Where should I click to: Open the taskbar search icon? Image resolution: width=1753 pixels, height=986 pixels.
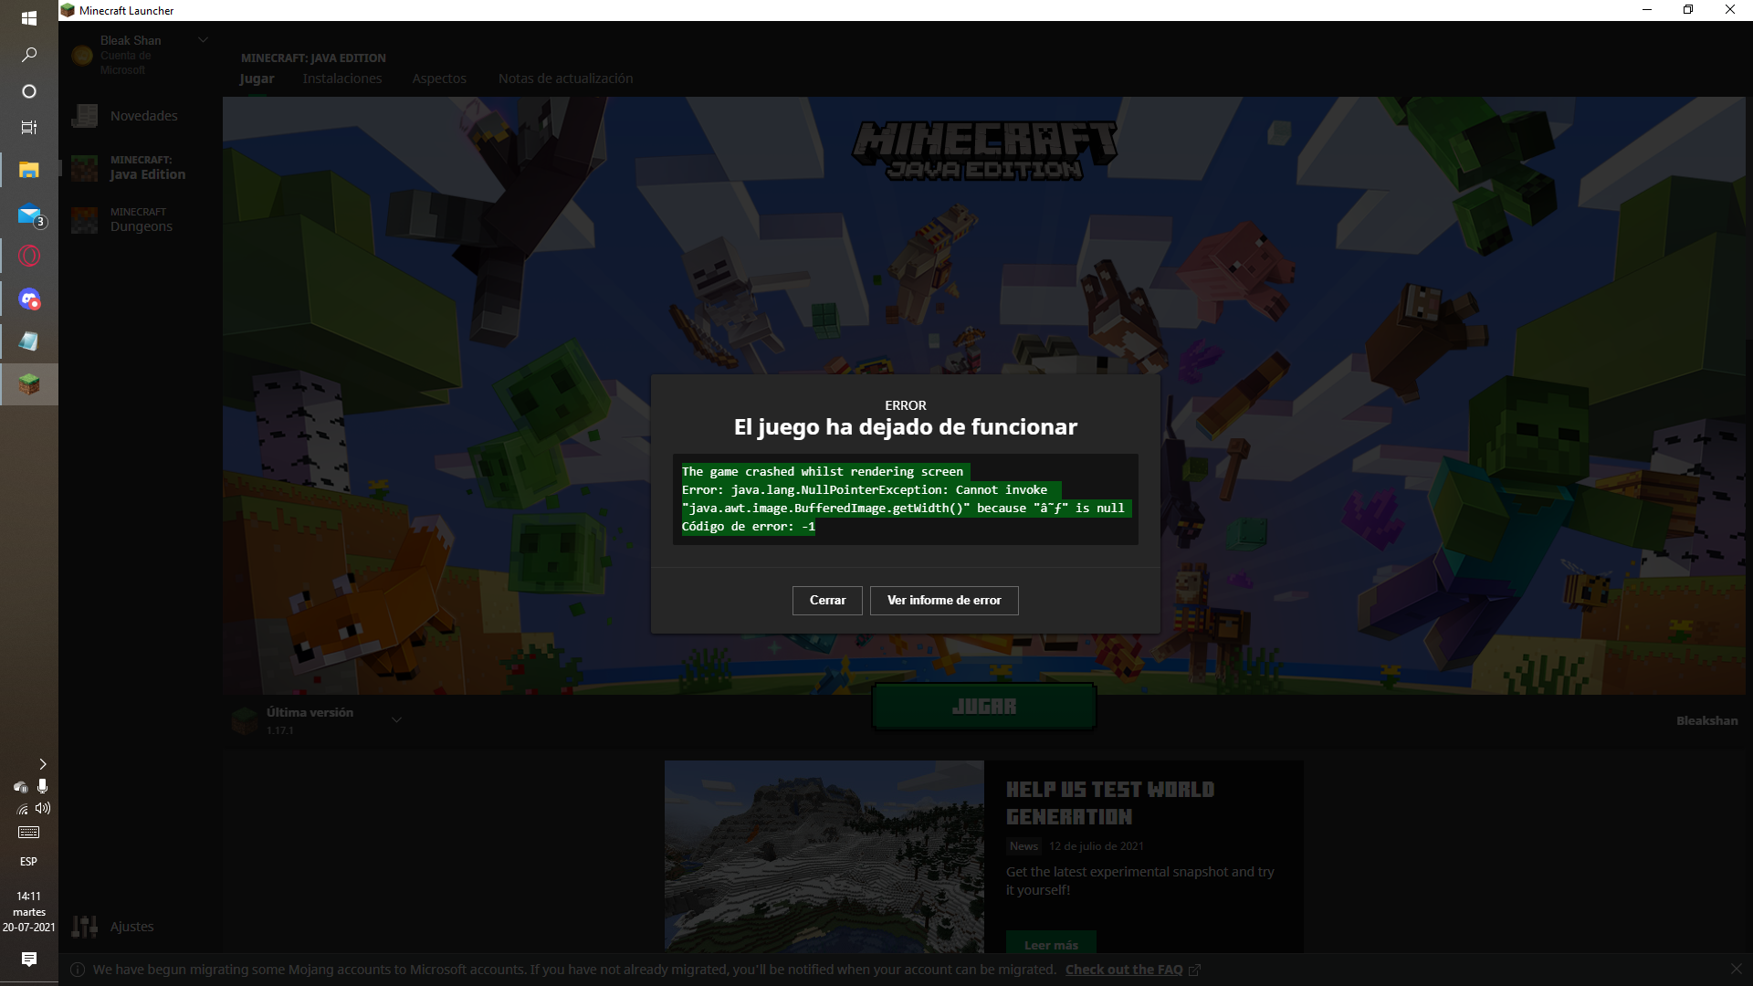pos(29,55)
